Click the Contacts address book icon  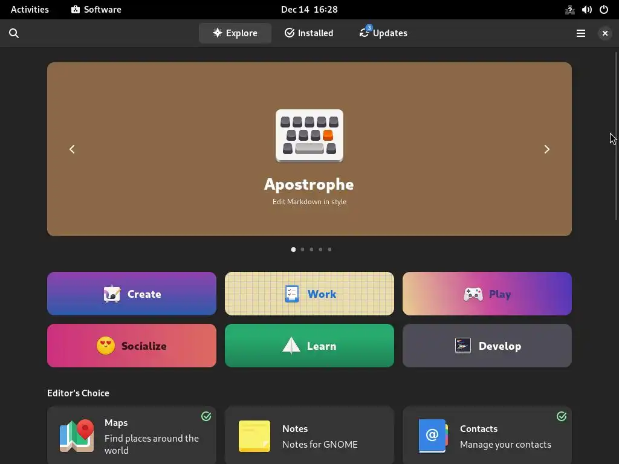point(433,436)
